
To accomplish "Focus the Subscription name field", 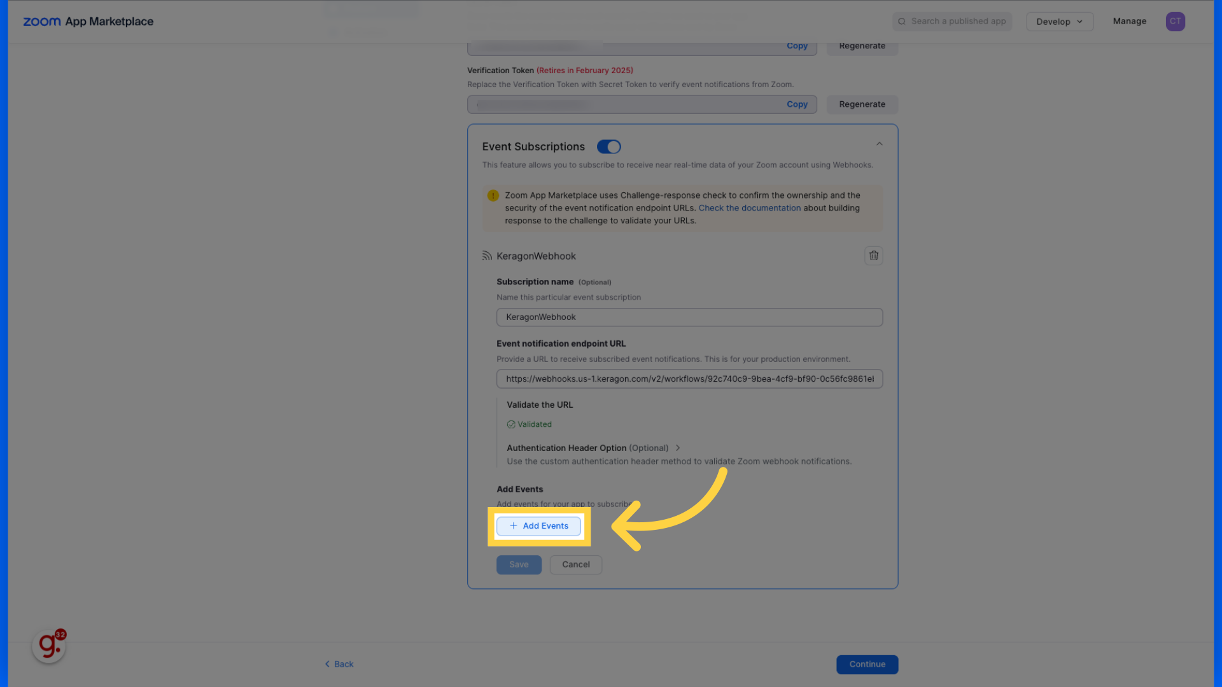I will (x=689, y=317).
